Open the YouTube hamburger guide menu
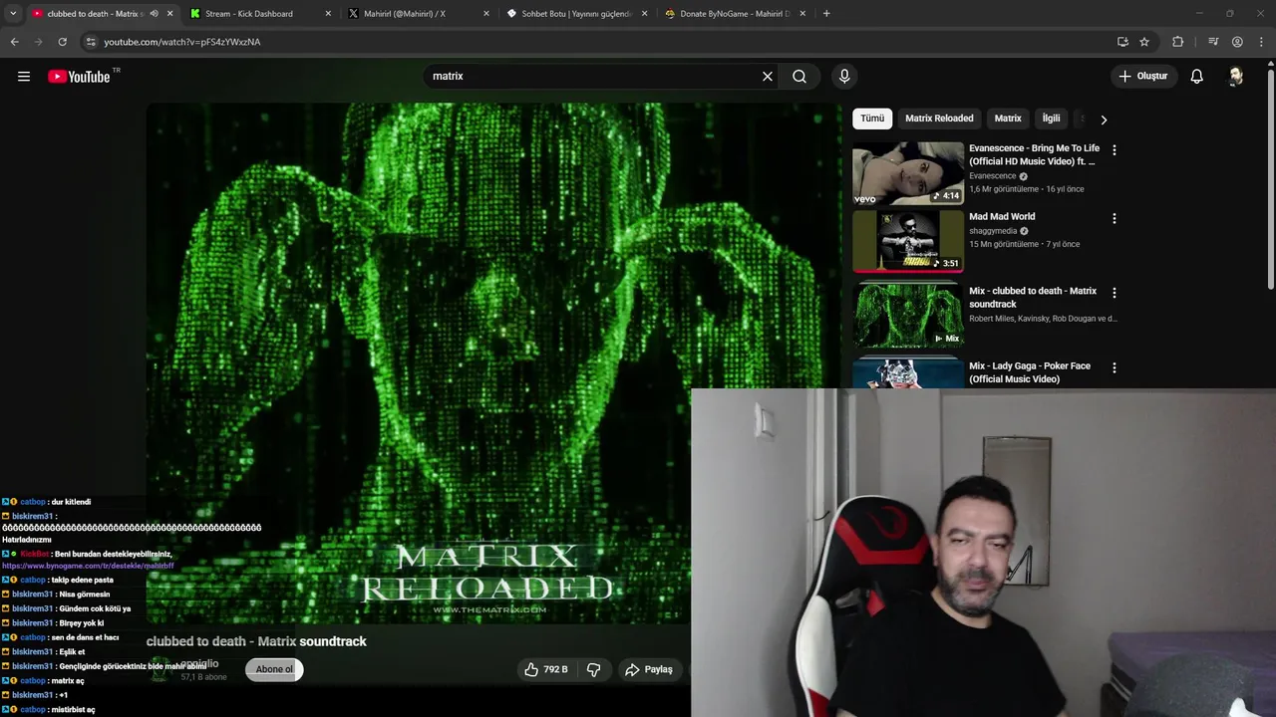The width and height of the screenshot is (1276, 717). (24, 77)
